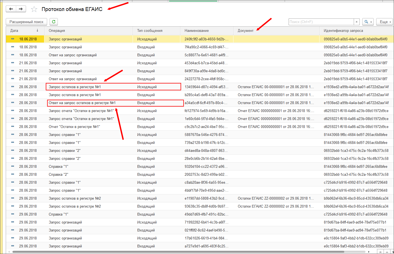Focus the Поиск (Ctrl+F) search field

321,22
